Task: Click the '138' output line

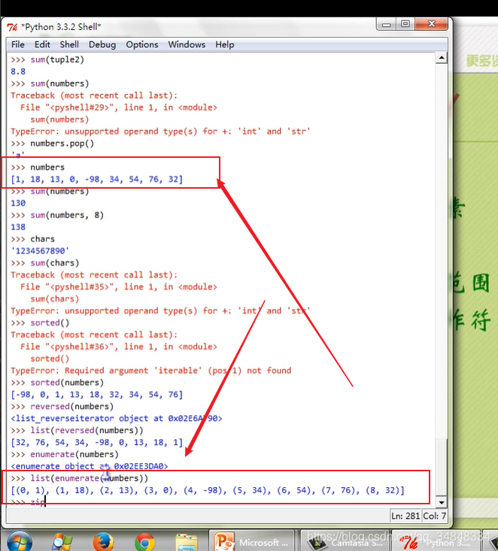Action: click(x=18, y=227)
